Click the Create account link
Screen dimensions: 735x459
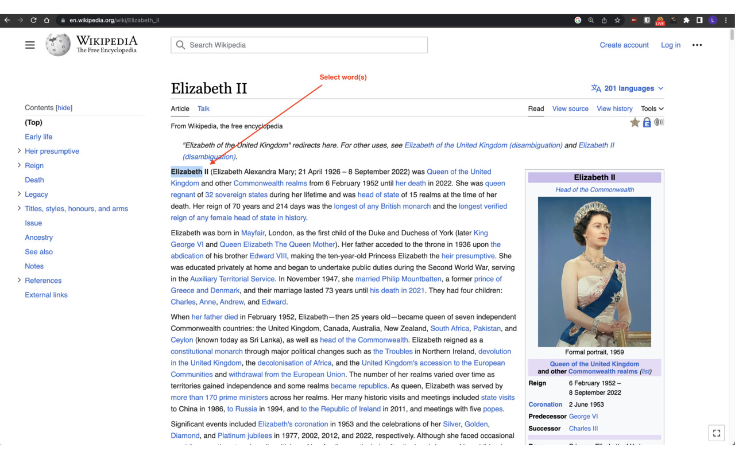pos(624,45)
